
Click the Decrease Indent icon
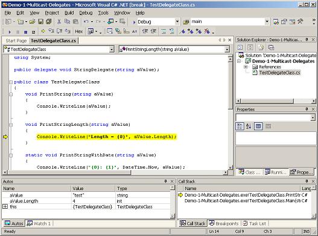point(145,31)
